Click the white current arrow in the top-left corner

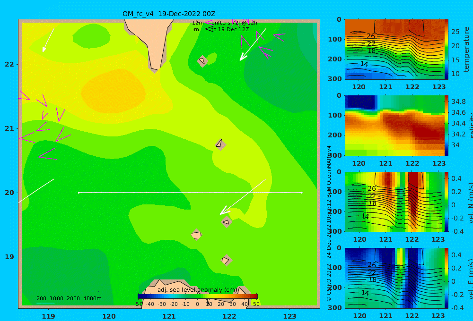49,40
